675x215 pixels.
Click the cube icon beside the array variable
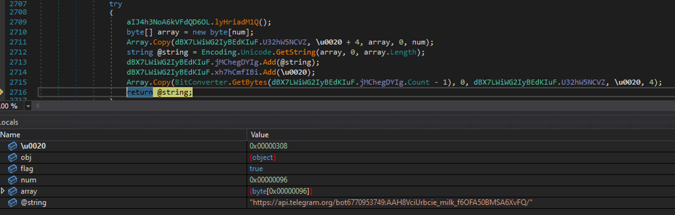(x=13, y=191)
